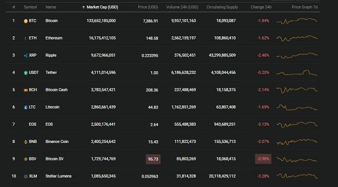Open the EOS name link
Viewport: 338px width, 187px height.
(49, 124)
